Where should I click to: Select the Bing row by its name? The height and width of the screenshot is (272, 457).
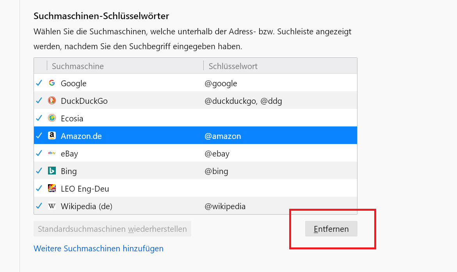coord(69,171)
